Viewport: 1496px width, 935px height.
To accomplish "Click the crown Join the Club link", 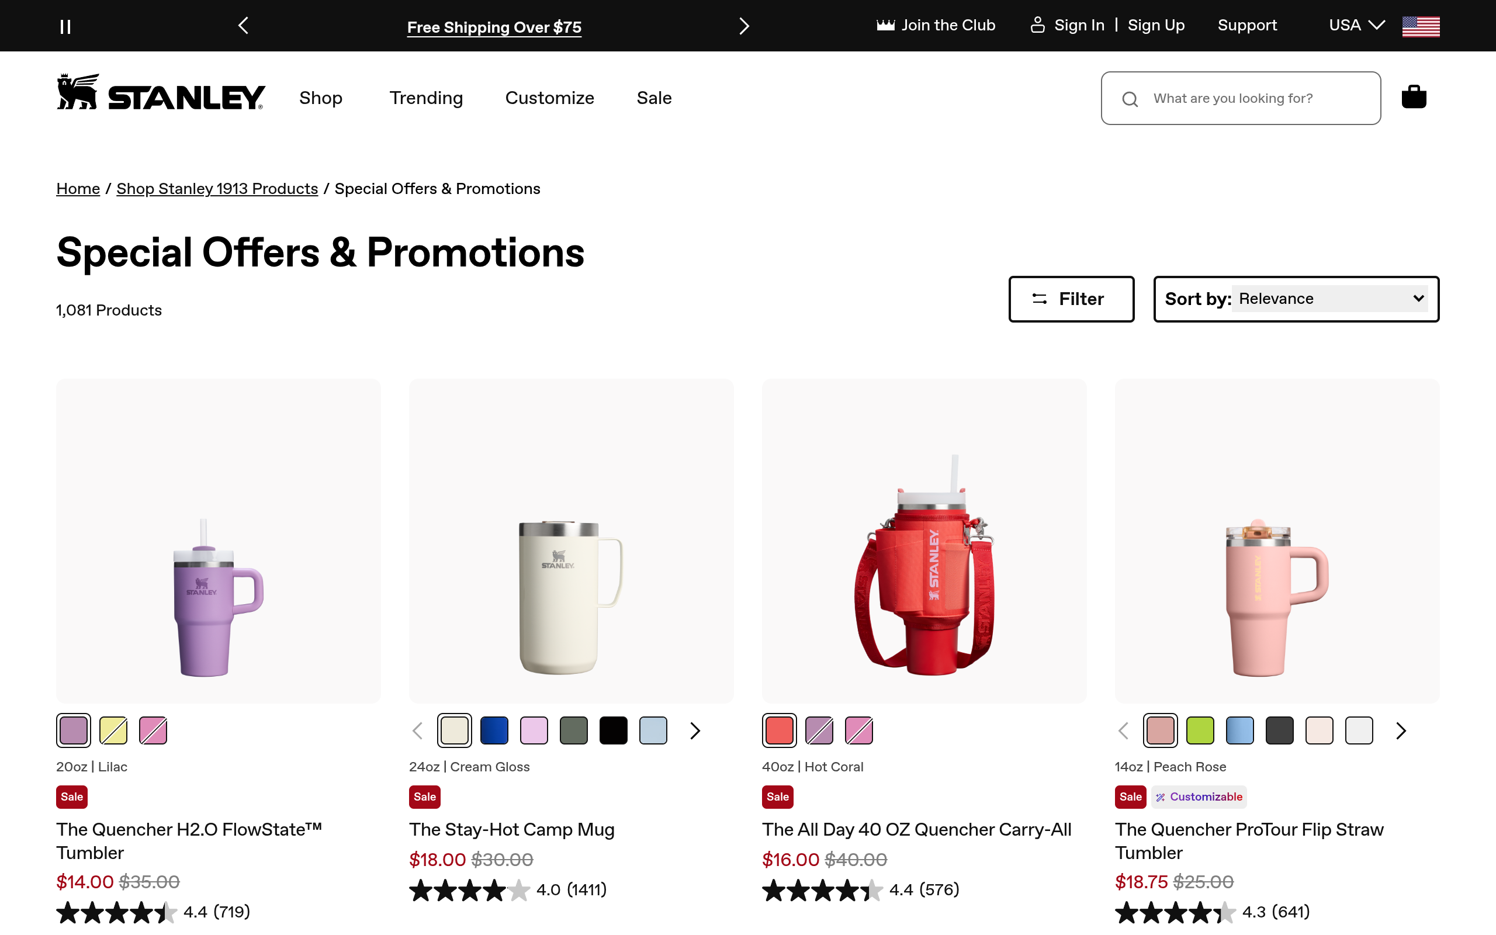I will [x=936, y=25].
